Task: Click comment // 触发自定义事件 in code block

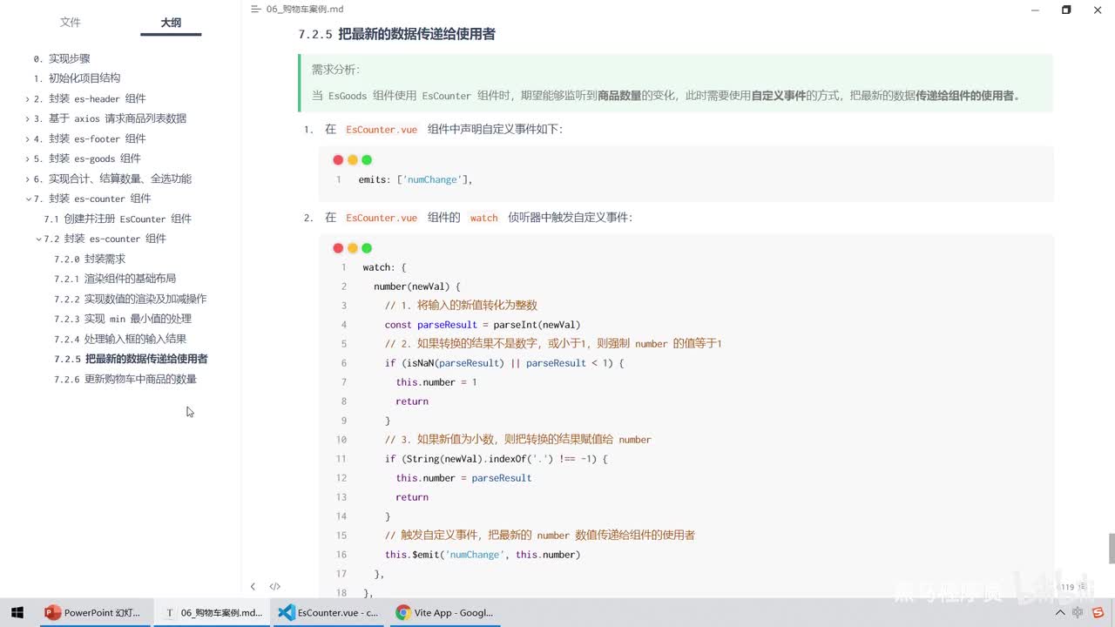Action: (x=540, y=536)
